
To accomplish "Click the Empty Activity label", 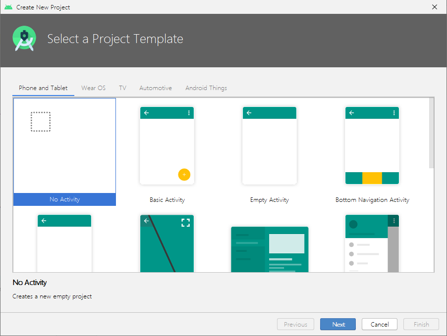I will point(270,200).
